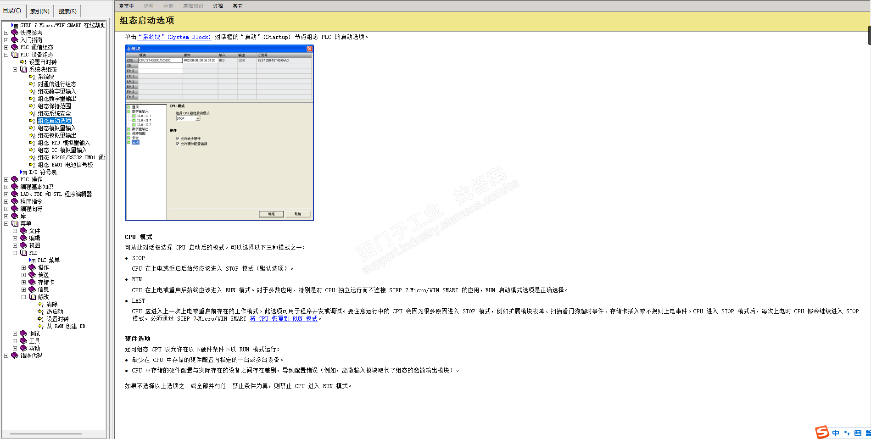Image resolution: width=871 pixels, height=439 pixels.
Task: Click the book icon beside 视图
Action: coord(23,245)
